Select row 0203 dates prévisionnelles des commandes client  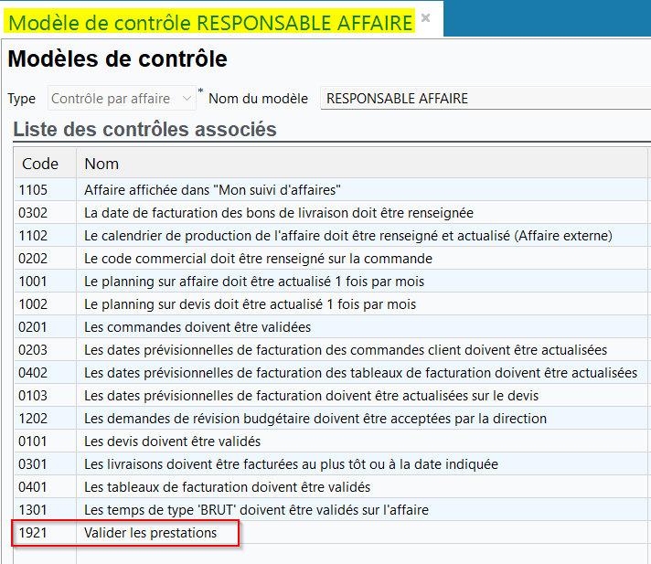331,350
